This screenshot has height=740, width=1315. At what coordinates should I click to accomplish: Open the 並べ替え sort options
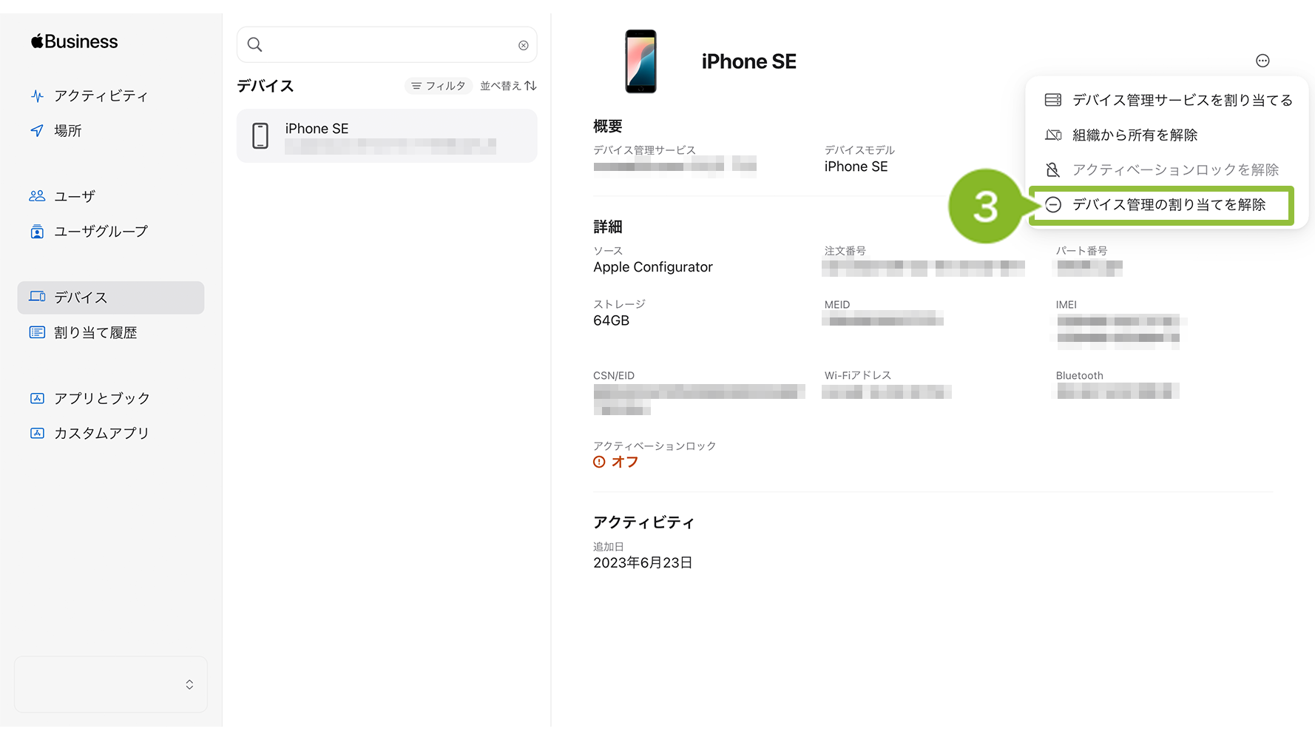(508, 86)
